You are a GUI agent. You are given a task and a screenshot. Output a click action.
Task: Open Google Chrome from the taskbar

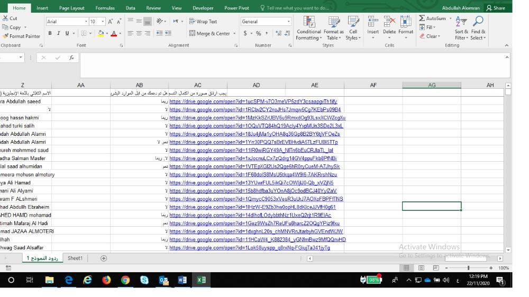point(125,280)
